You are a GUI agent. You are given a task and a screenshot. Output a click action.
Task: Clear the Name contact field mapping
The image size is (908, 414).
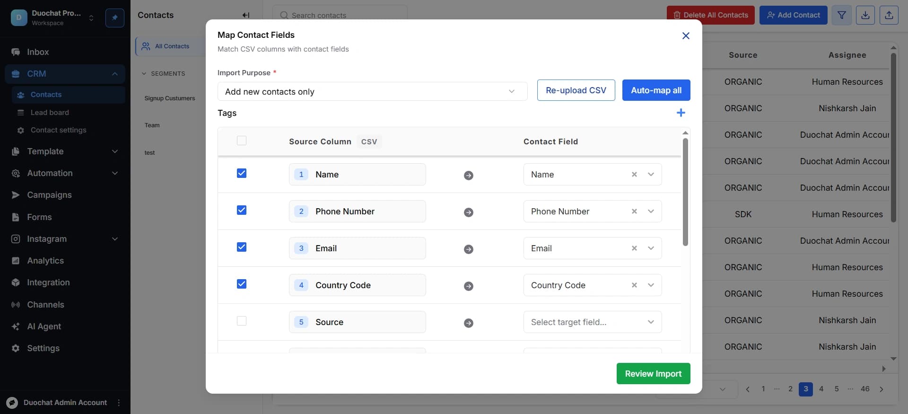point(634,175)
